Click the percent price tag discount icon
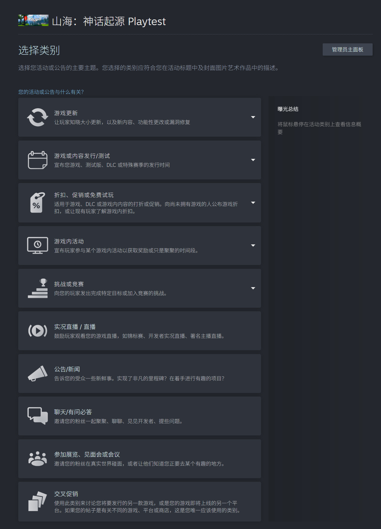The height and width of the screenshot is (529, 381). click(x=38, y=203)
